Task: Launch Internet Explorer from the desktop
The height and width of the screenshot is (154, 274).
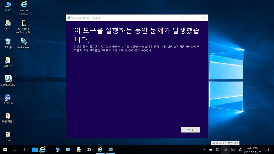Action: pyautogui.click(x=24, y=8)
